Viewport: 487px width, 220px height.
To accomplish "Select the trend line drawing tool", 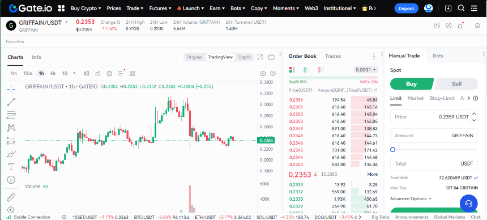I will 11,102.
